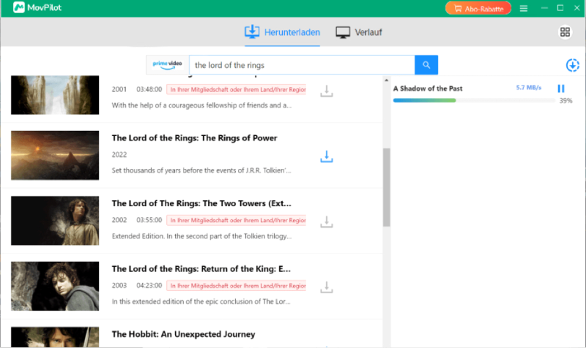Open the Prime Video service selector

click(x=168, y=65)
